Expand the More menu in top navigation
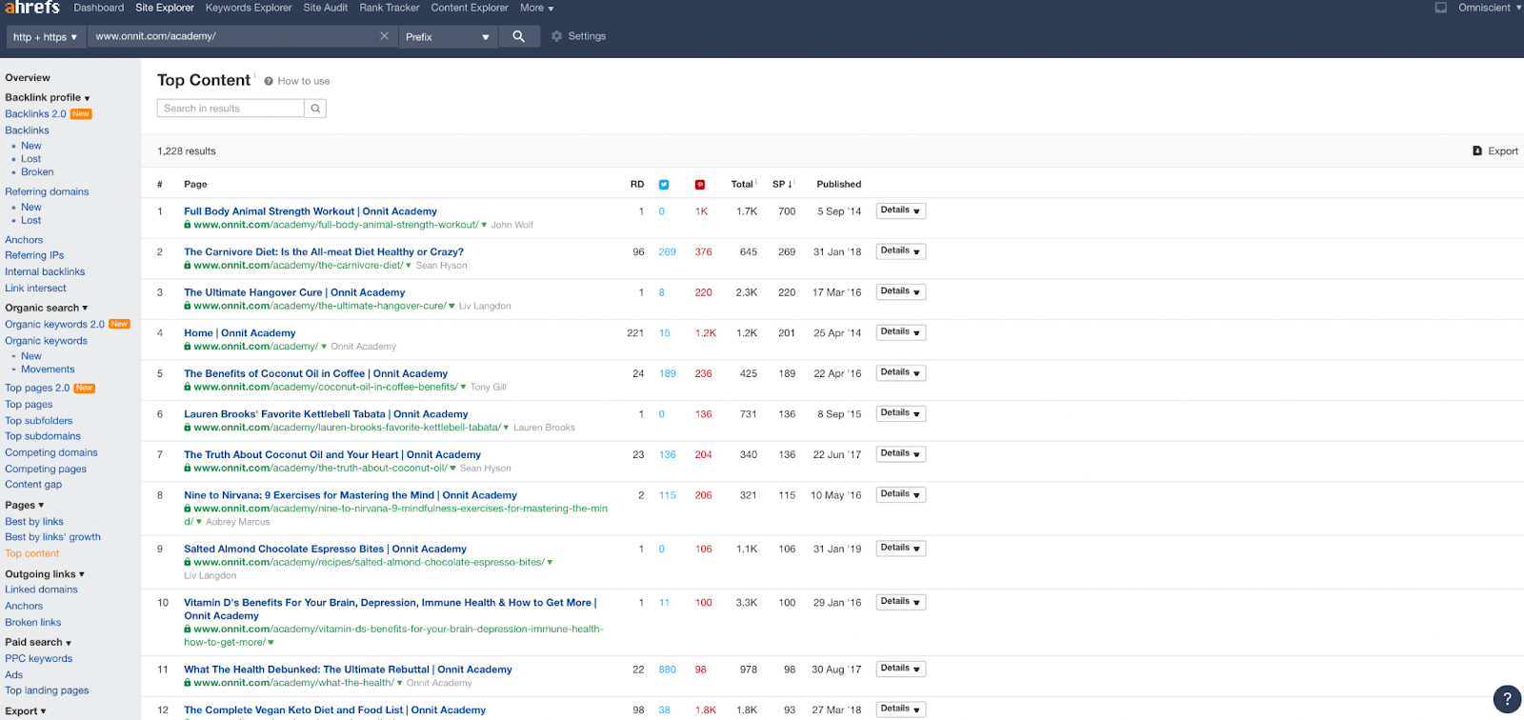Viewport: 1524px width, 720px height. click(536, 8)
